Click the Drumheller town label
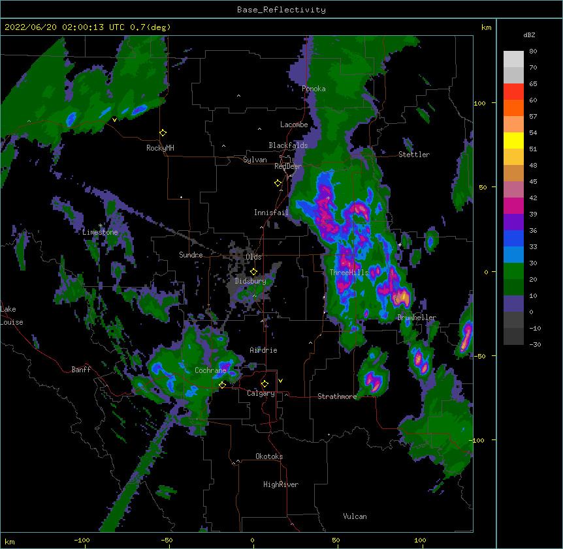The width and height of the screenshot is (563, 549). point(417,318)
